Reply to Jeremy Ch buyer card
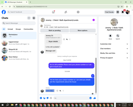Viewport: 133px width, 107px height. (x=67, y=39)
